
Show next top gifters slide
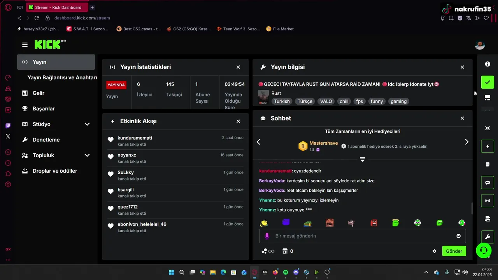(x=466, y=142)
